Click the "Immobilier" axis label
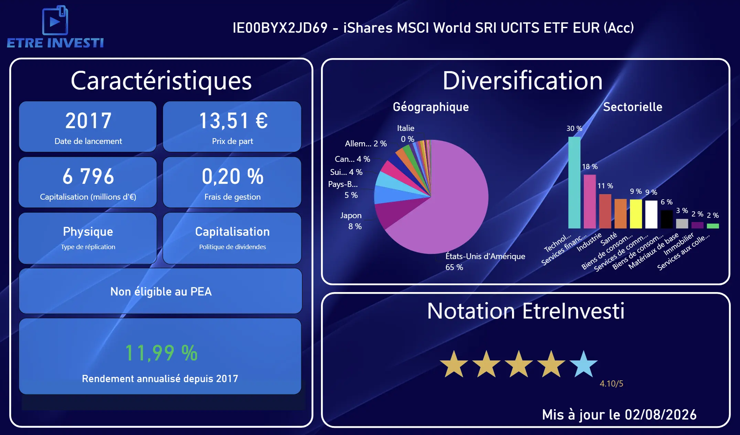Image resolution: width=740 pixels, height=435 pixels. pos(679,244)
